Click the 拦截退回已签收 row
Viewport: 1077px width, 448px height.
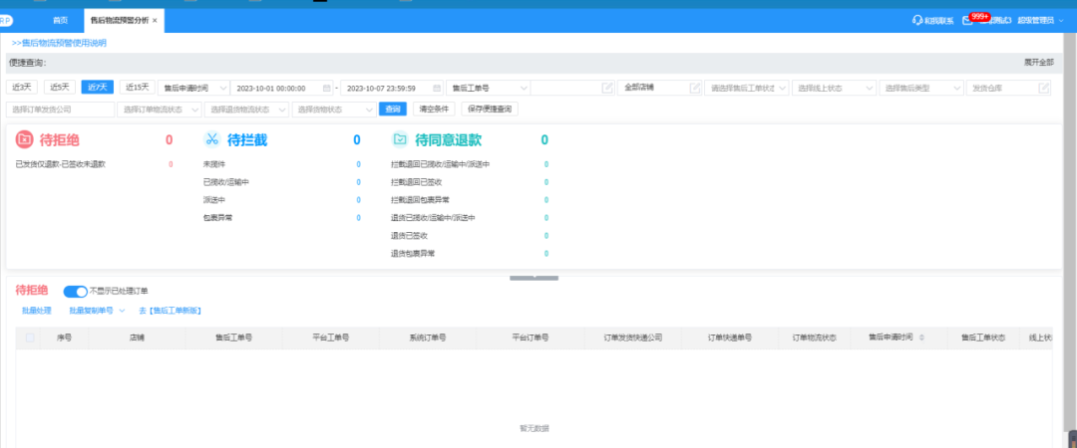point(470,182)
